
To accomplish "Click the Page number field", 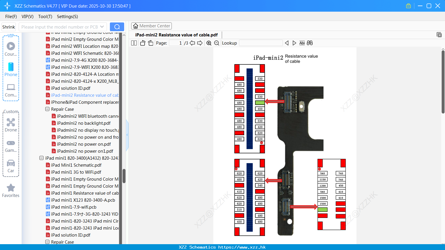I will tap(176, 43).
